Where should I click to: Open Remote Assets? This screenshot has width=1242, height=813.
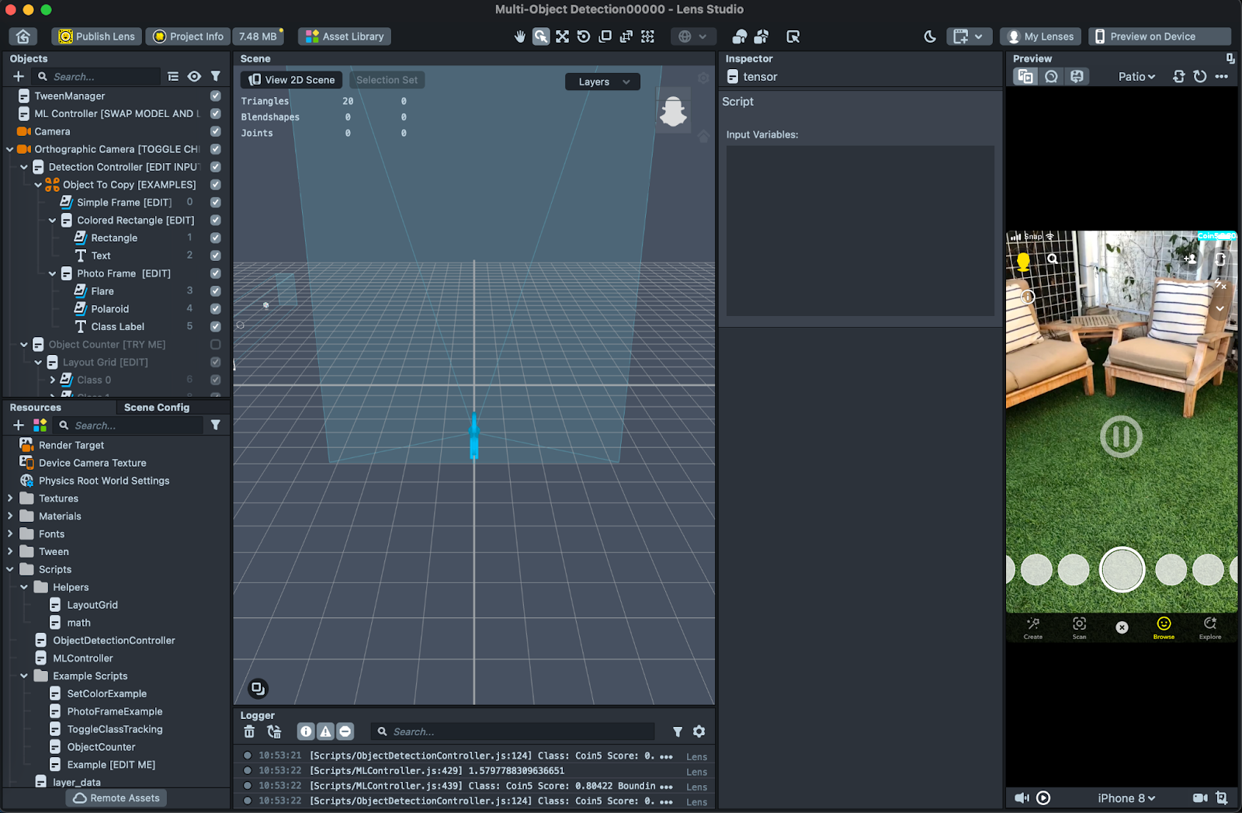[x=116, y=798]
